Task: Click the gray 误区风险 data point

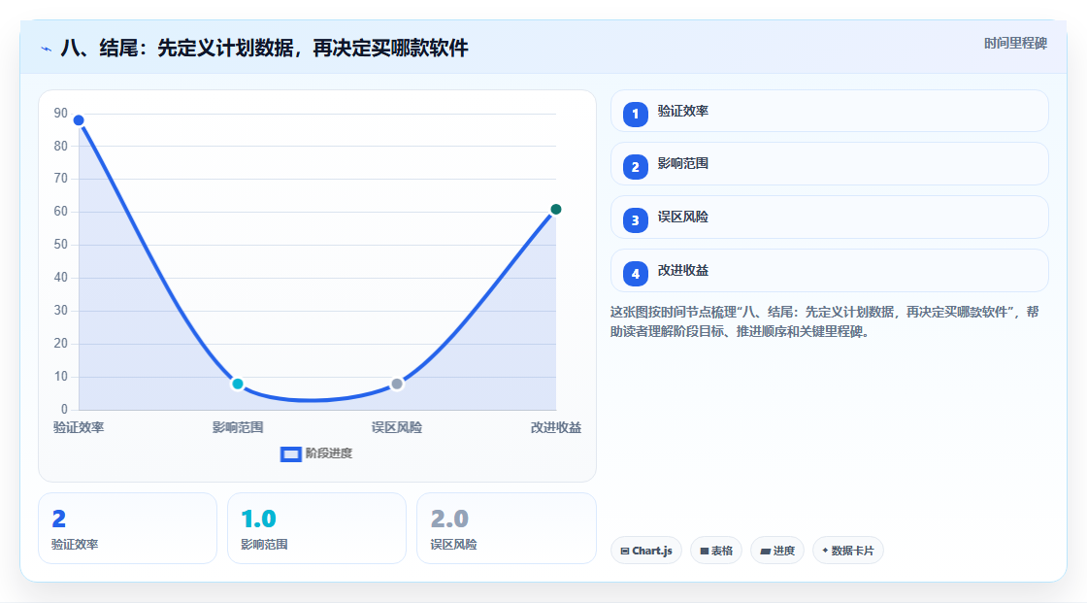Action: click(x=397, y=384)
